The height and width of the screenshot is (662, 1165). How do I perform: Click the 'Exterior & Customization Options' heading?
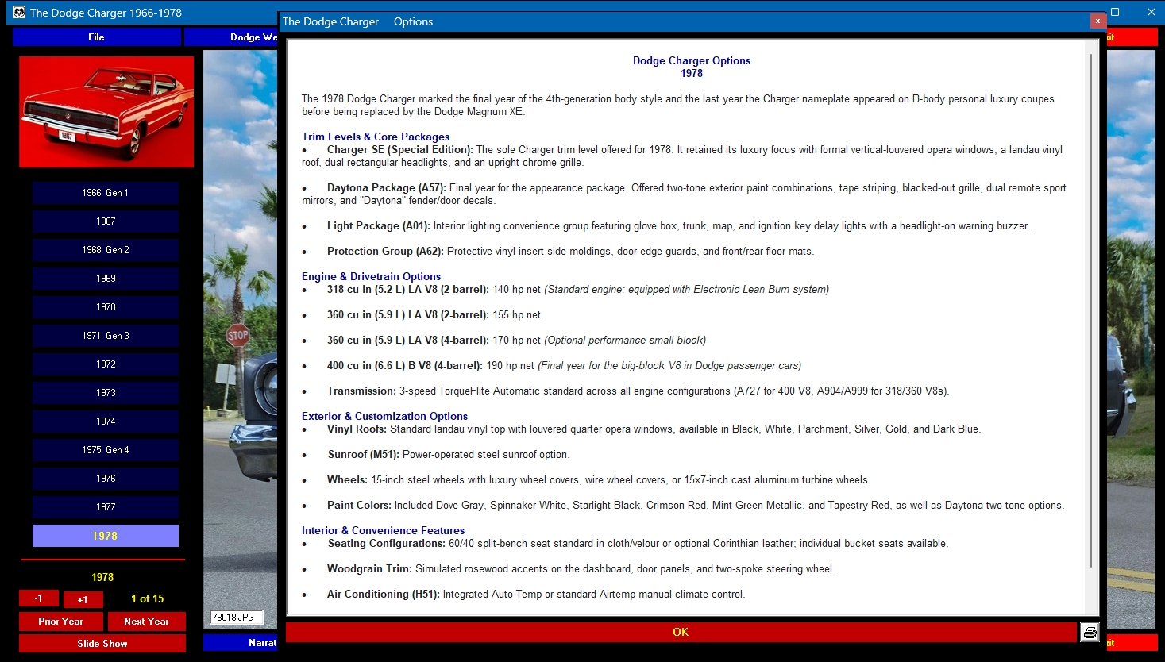(x=384, y=416)
